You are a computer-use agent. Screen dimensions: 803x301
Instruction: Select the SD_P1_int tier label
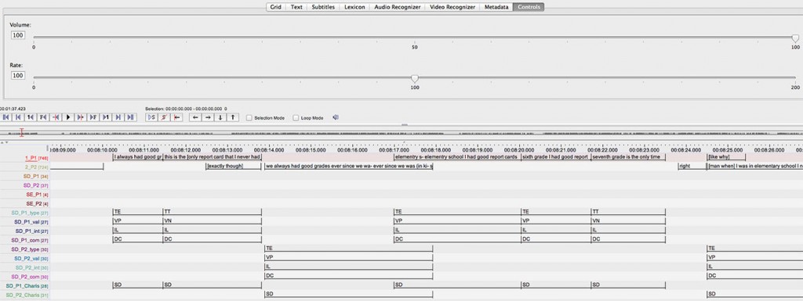click(x=31, y=231)
